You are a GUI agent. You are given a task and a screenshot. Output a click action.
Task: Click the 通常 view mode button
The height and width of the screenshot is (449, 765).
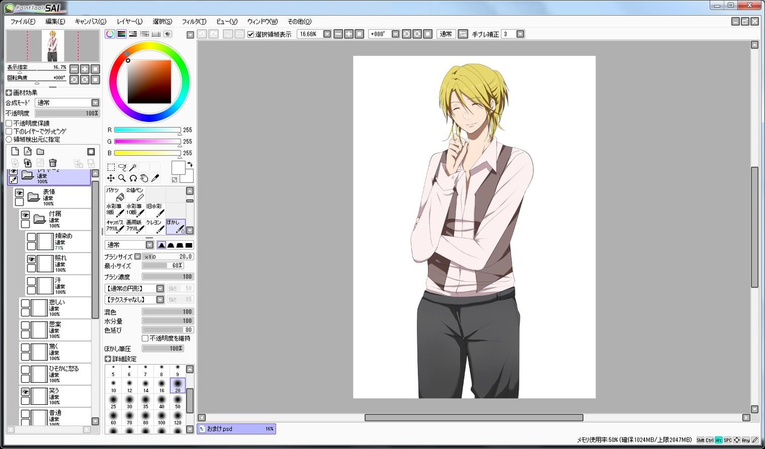pyautogui.click(x=446, y=34)
